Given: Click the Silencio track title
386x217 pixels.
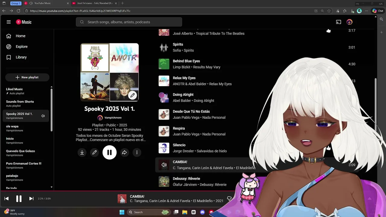Looking at the screenshot, I should coord(179,145).
